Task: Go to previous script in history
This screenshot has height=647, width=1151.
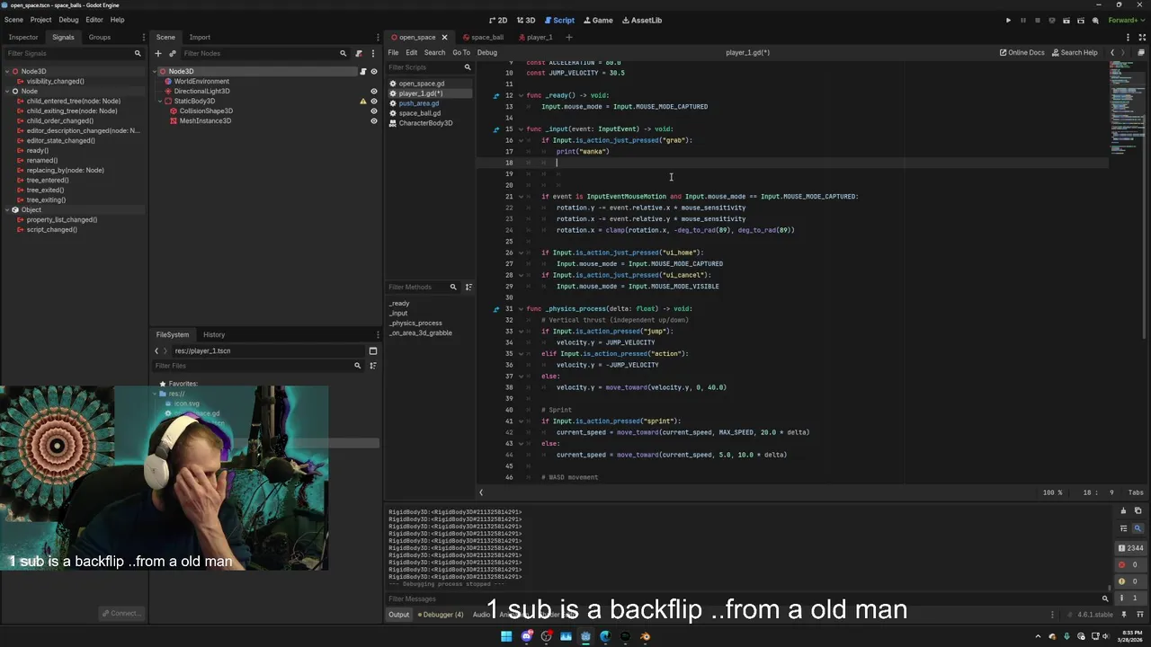Action: click(1112, 52)
